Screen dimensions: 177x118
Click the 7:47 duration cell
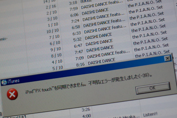pos(79,52)
